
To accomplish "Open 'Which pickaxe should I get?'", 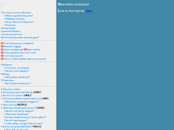I will pos(17,77).
